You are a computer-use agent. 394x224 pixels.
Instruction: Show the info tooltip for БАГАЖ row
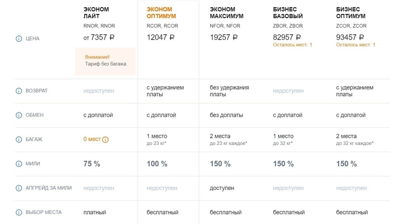click(x=19, y=140)
